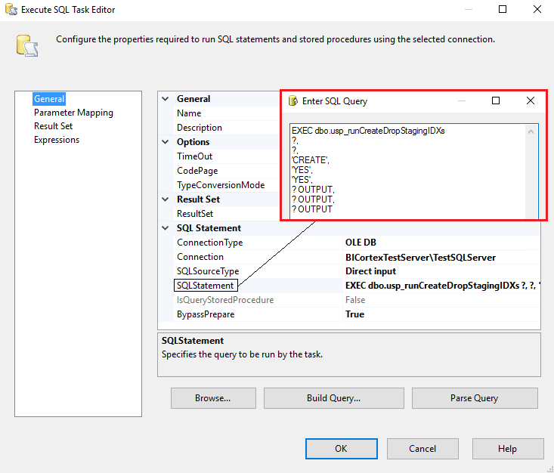Select the SQLSourceType property label

(208, 271)
